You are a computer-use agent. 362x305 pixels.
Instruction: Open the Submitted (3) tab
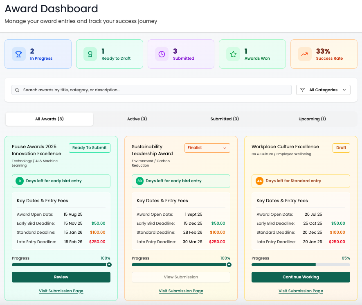(225, 119)
